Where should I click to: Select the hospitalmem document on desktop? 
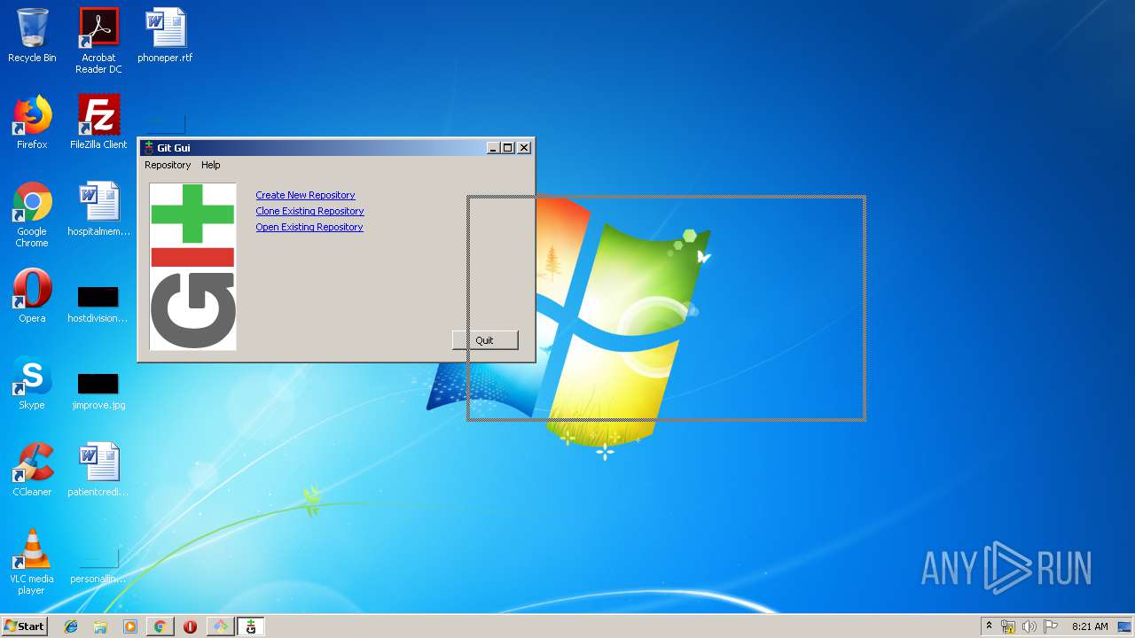pos(98,209)
